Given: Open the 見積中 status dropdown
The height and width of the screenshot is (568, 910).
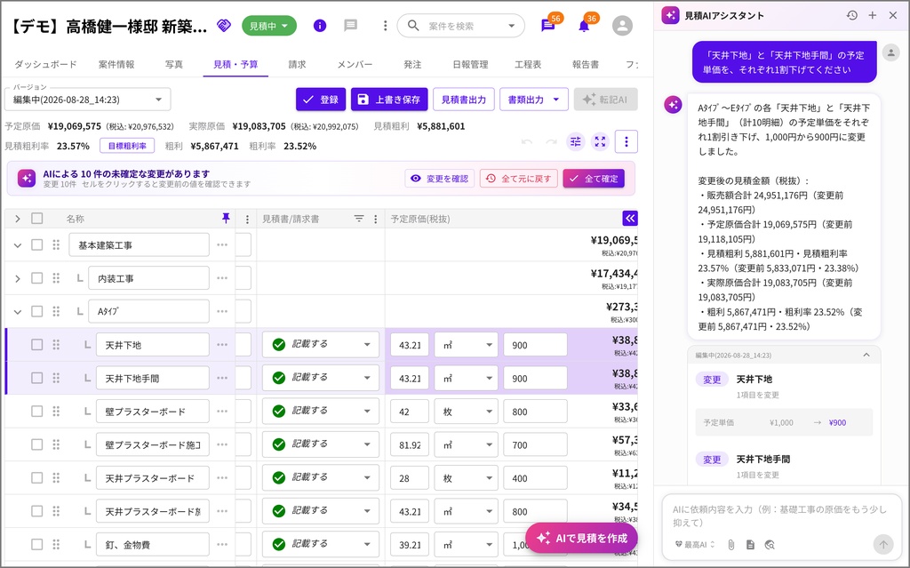Looking at the screenshot, I should pyautogui.click(x=268, y=26).
